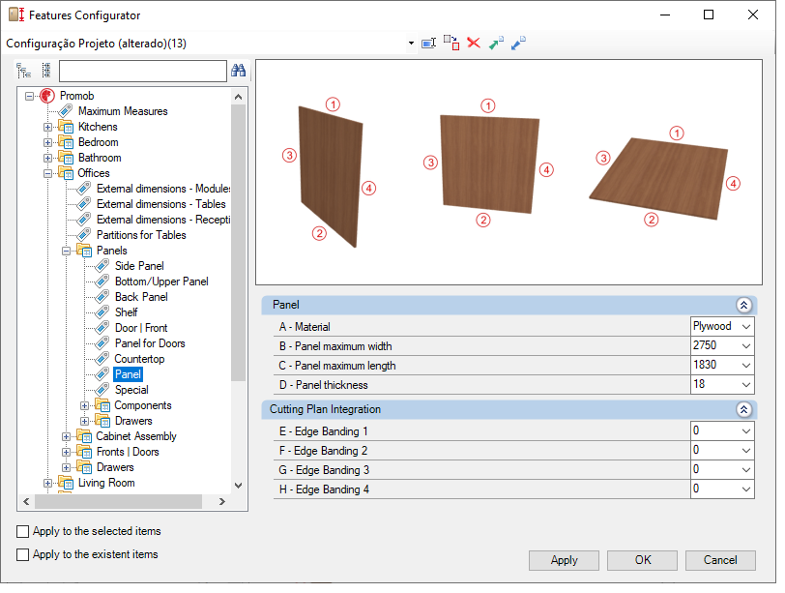Image resolution: width=785 pixels, height=593 pixels.
Task: Select External dimensions - Tables item
Action: pyautogui.click(x=160, y=204)
